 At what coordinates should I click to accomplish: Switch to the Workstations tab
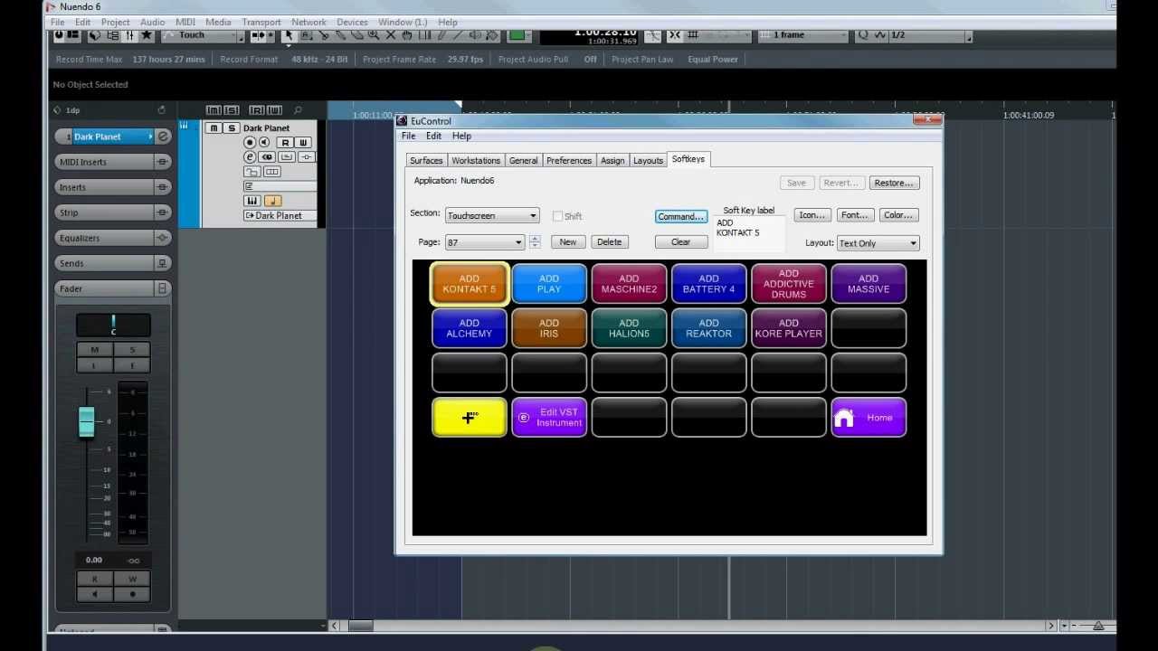pyautogui.click(x=476, y=160)
